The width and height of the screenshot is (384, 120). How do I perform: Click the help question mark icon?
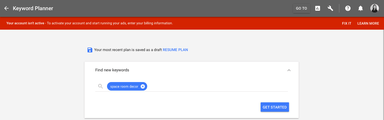(x=348, y=8)
